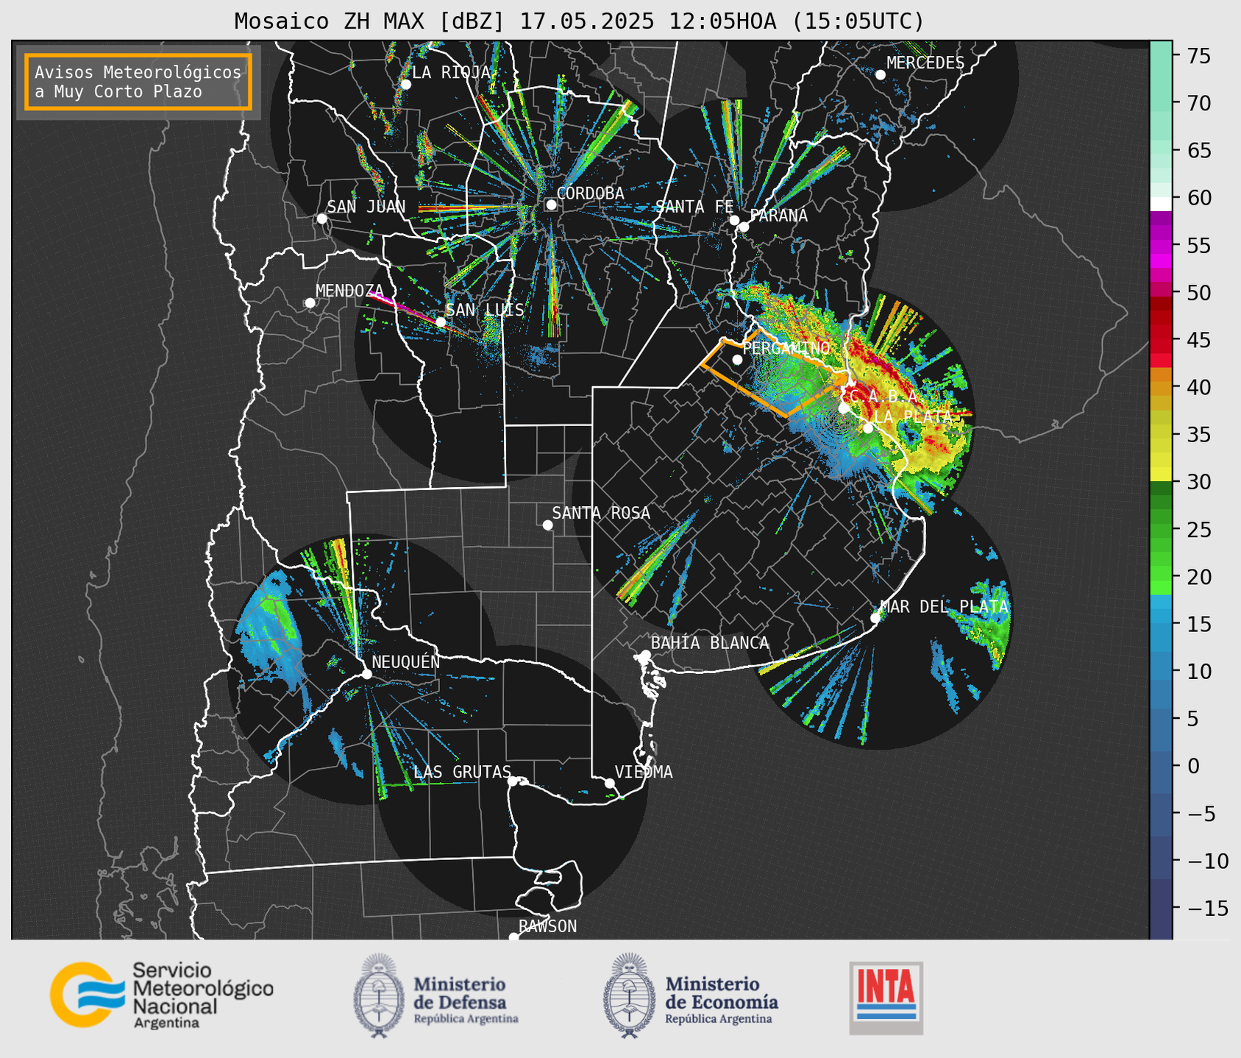Viewport: 1241px width, 1058px height.
Task: Select the SAN JUAN city marker
Action: 321,219
